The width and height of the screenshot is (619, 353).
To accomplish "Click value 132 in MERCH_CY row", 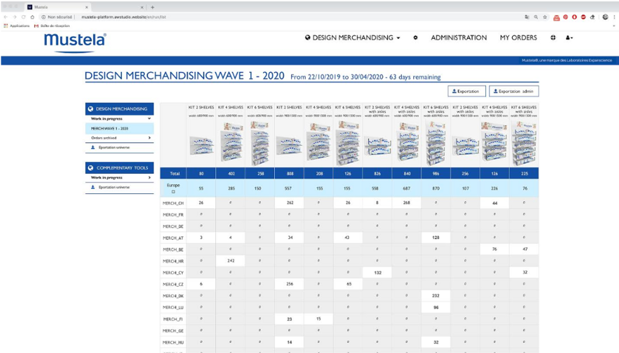I will point(377,273).
